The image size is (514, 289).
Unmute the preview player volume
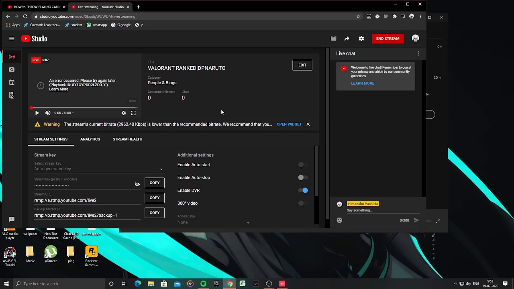coord(48,113)
